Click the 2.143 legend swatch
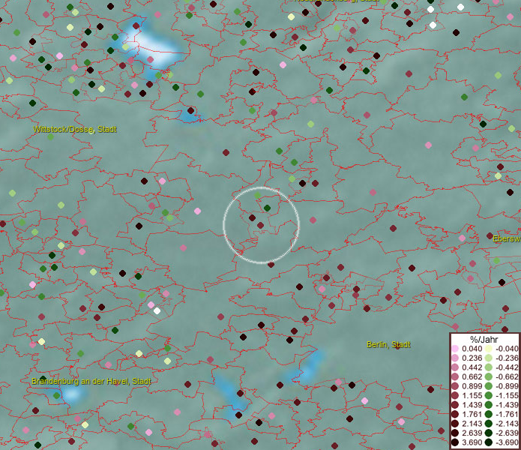Viewport: 521px width, 450px height. [x=455, y=424]
